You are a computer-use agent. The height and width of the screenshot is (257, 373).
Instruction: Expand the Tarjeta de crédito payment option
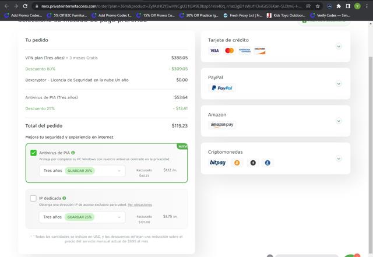pos(339,46)
